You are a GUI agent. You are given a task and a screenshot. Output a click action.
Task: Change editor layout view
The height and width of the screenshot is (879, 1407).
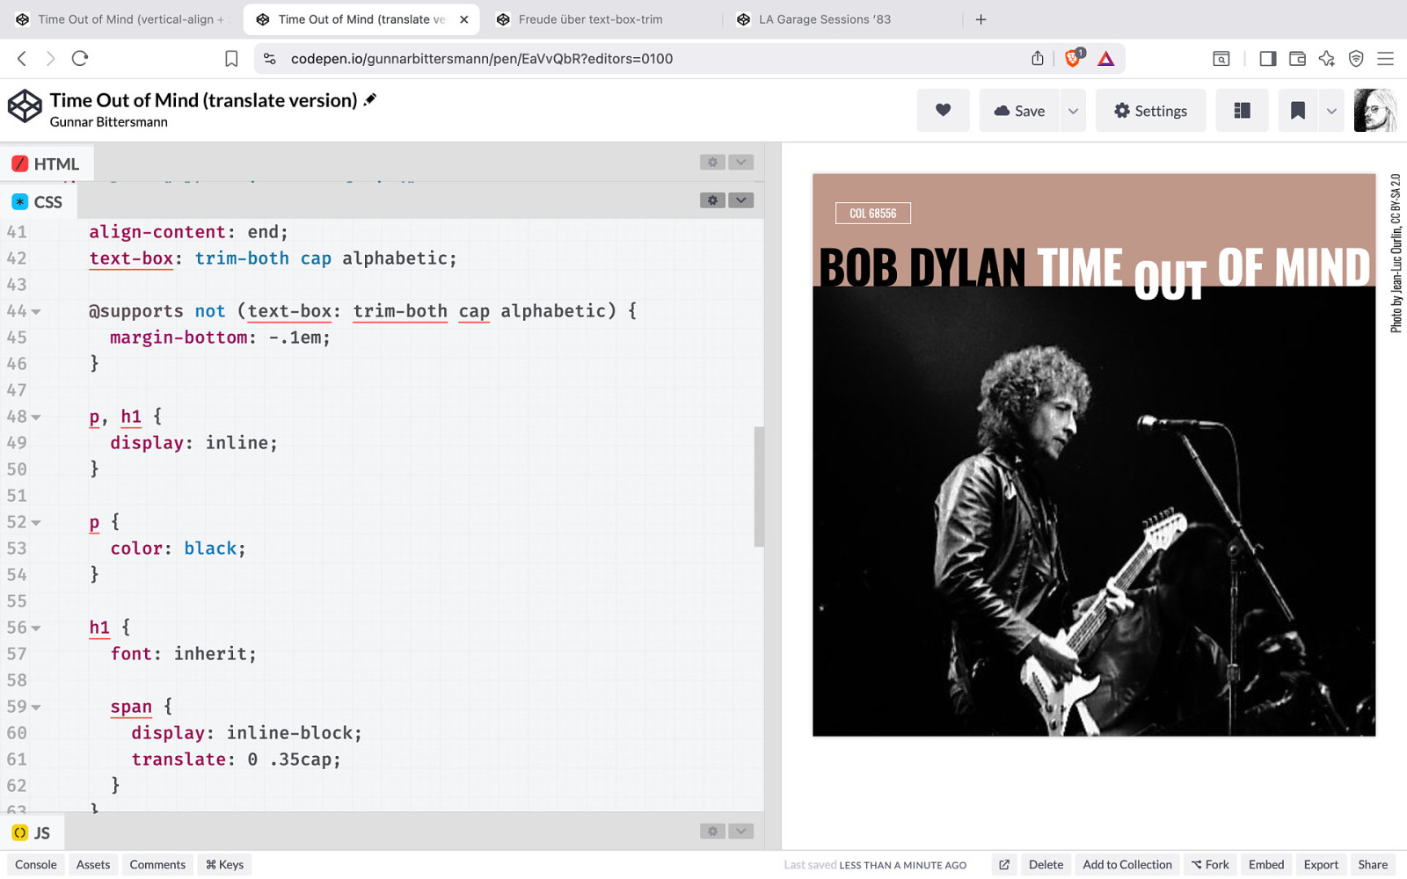[x=1242, y=111]
